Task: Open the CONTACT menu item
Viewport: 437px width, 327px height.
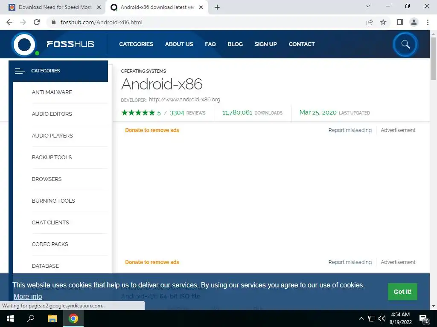Action: tap(302, 44)
